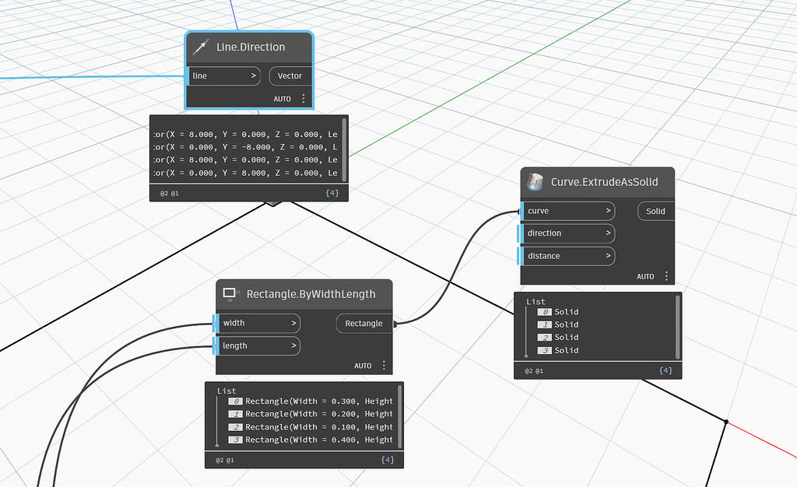Toggle AUTO lacing on the Rectangle.ByWidthLength node
The width and height of the screenshot is (797, 487).
pyautogui.click(x=363, y=365)
